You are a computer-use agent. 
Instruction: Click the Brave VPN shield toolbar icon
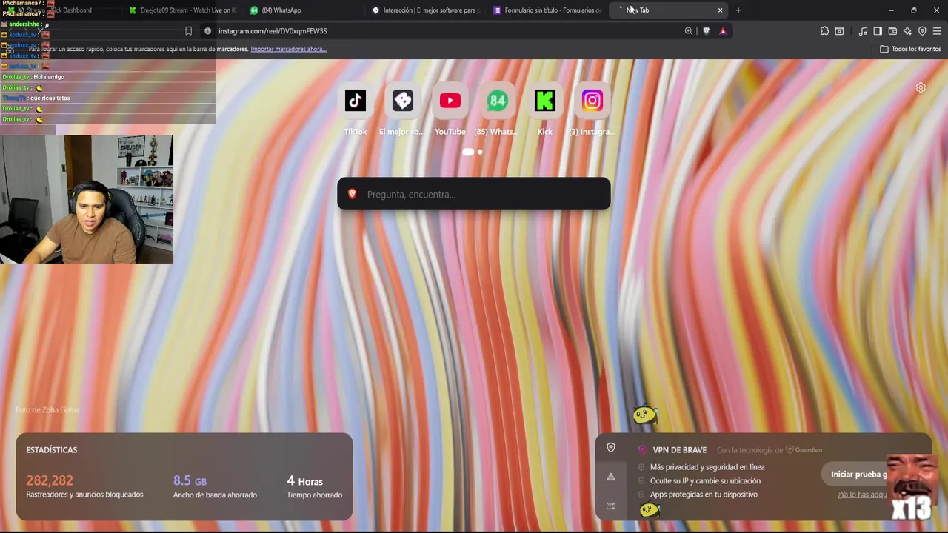(922, 31)
